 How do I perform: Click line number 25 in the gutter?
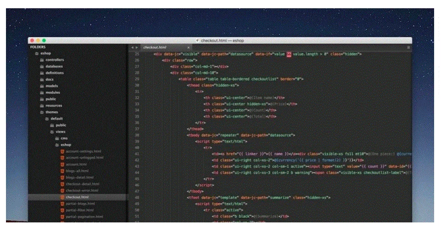(137, 54)
